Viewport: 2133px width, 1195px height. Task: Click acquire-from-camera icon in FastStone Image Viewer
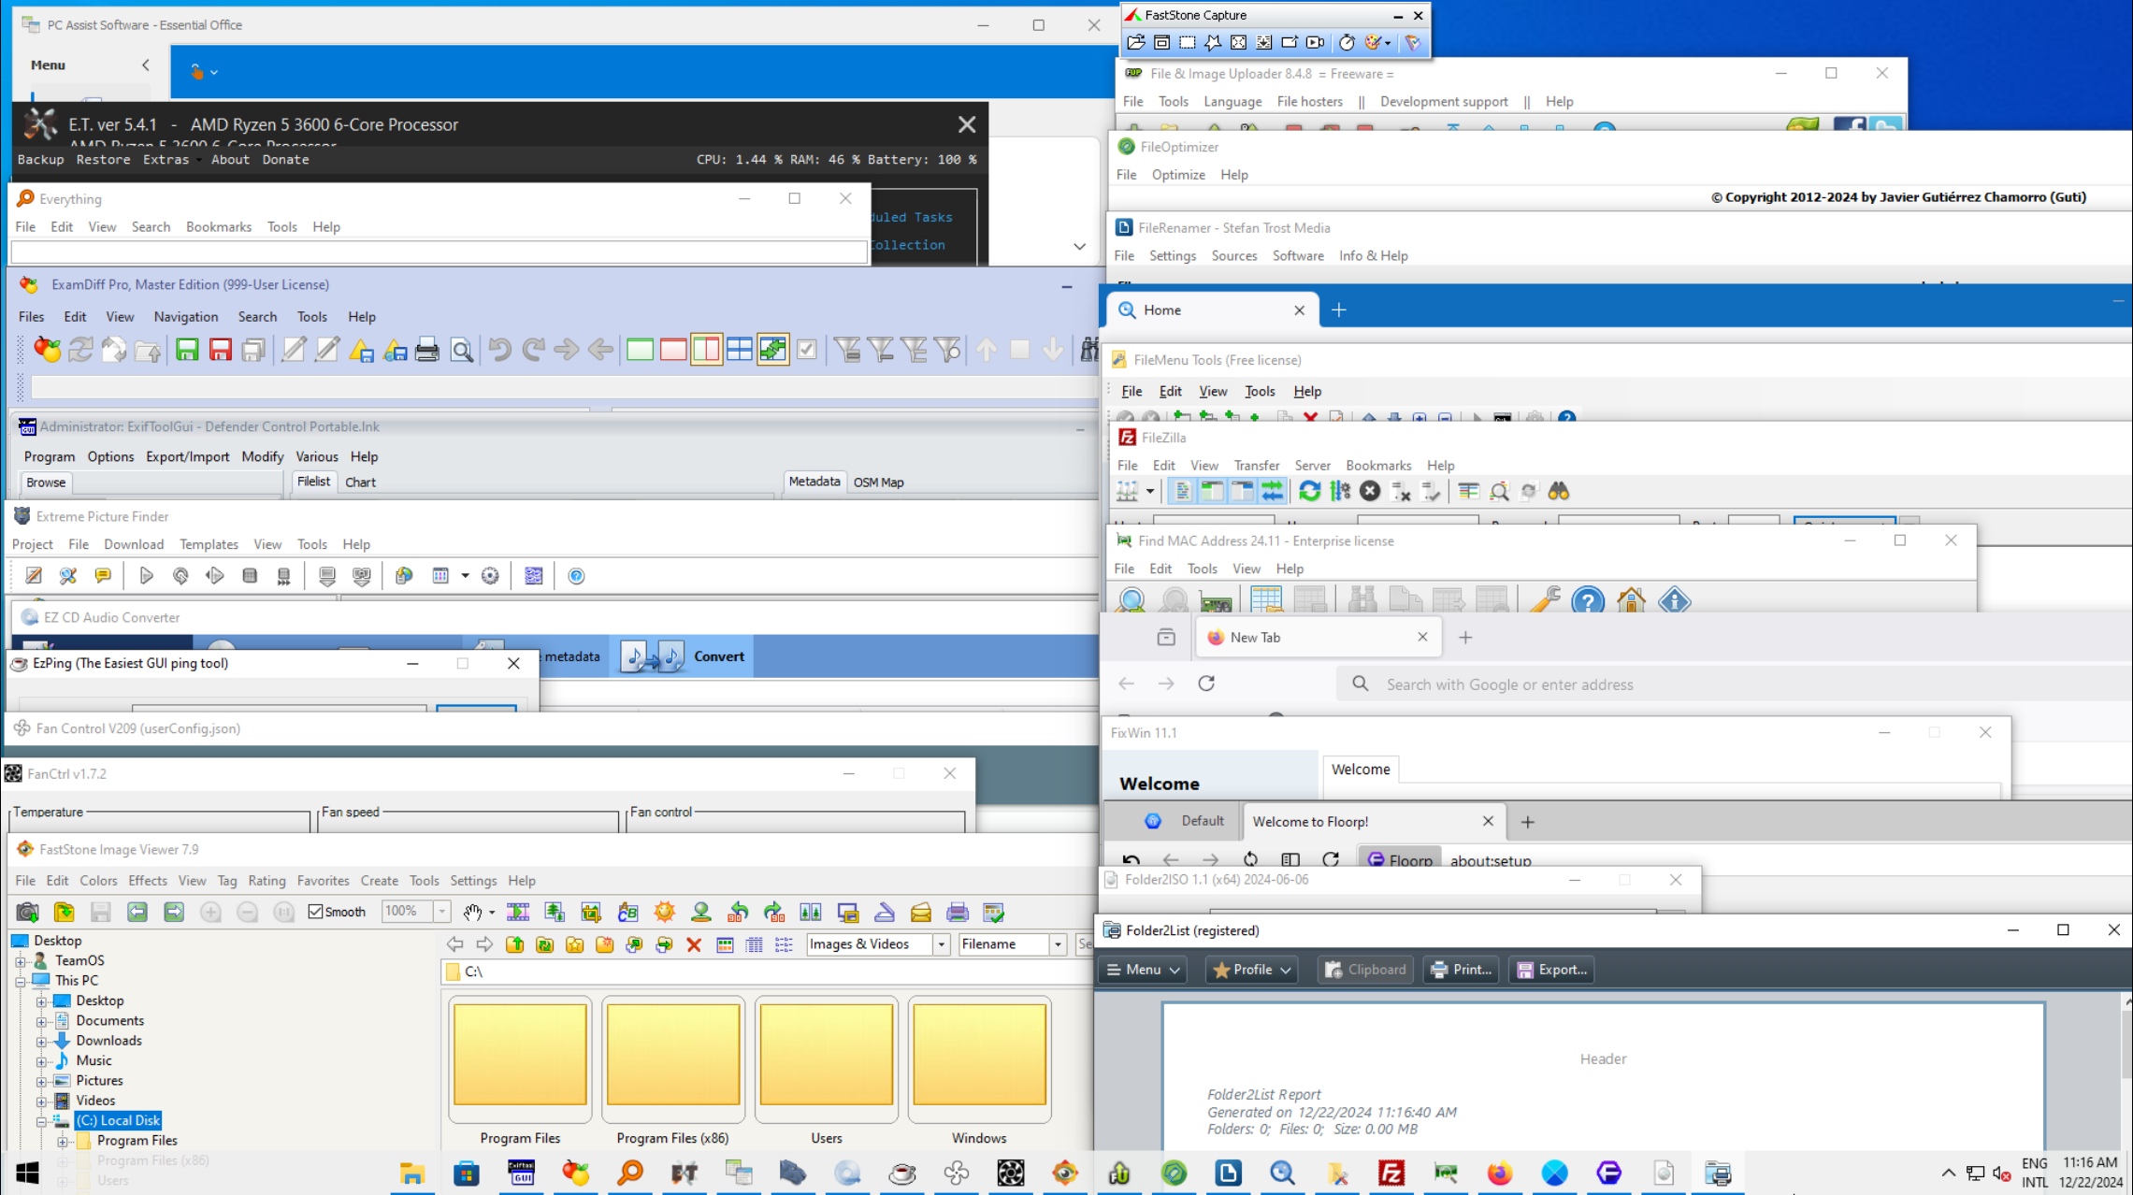[x=27, y=913]
